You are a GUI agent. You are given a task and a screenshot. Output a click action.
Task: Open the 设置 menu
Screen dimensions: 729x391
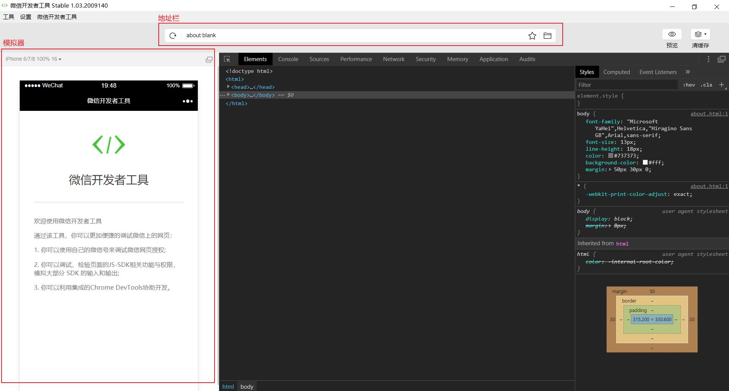(x=26, y=17)
